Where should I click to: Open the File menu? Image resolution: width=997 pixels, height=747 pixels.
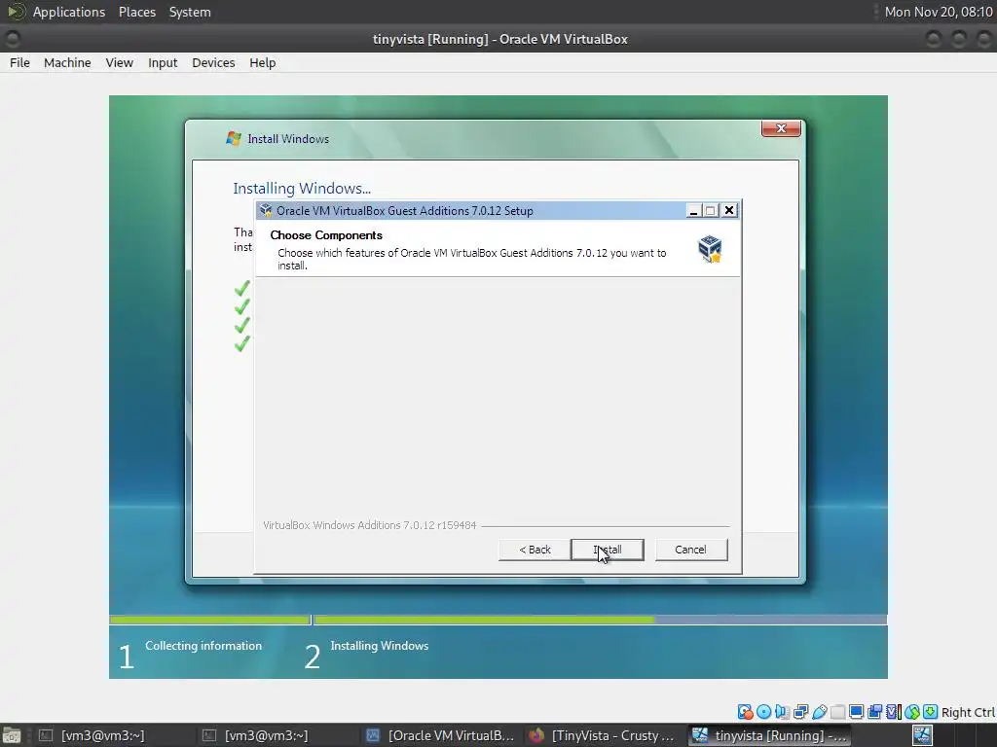tap(19, 63)
